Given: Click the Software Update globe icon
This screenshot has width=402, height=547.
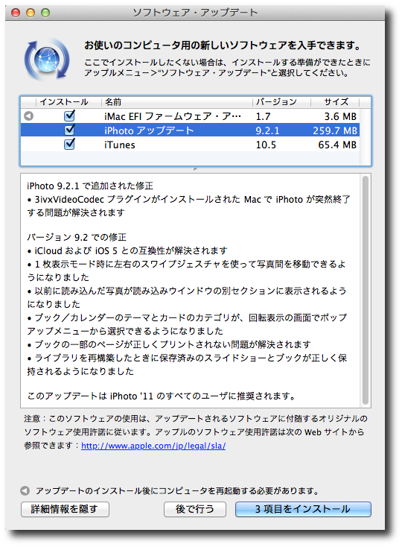Looking at the screenshot, I should tap(47, 60).
